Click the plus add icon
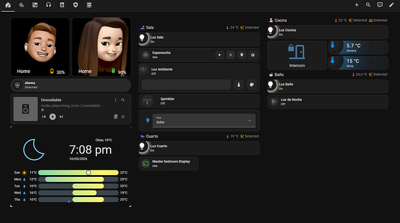 tap(357, 5)
